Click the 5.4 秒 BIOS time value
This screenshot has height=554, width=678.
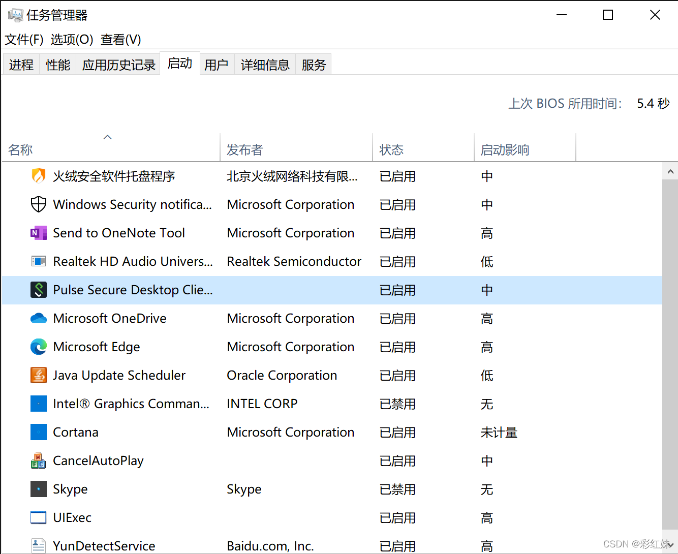654,103
